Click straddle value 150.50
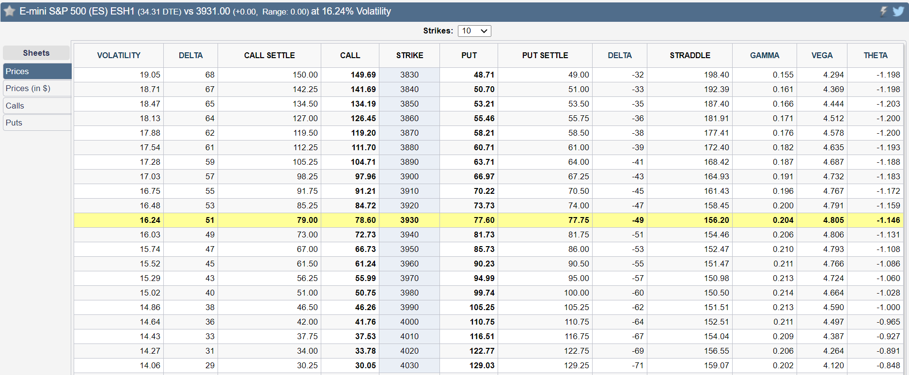909x375 pixels. pyautogui.click(x=717, y=293)
